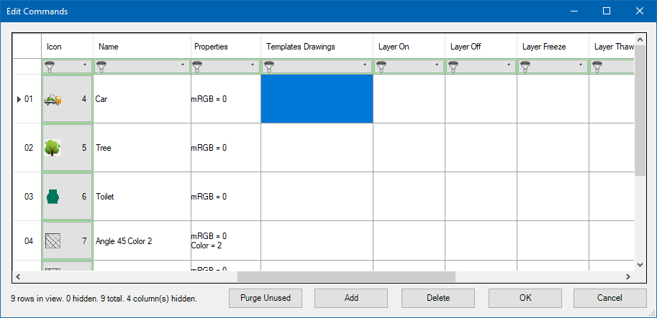
Task: Select row header 02
Action: (27, 147)
